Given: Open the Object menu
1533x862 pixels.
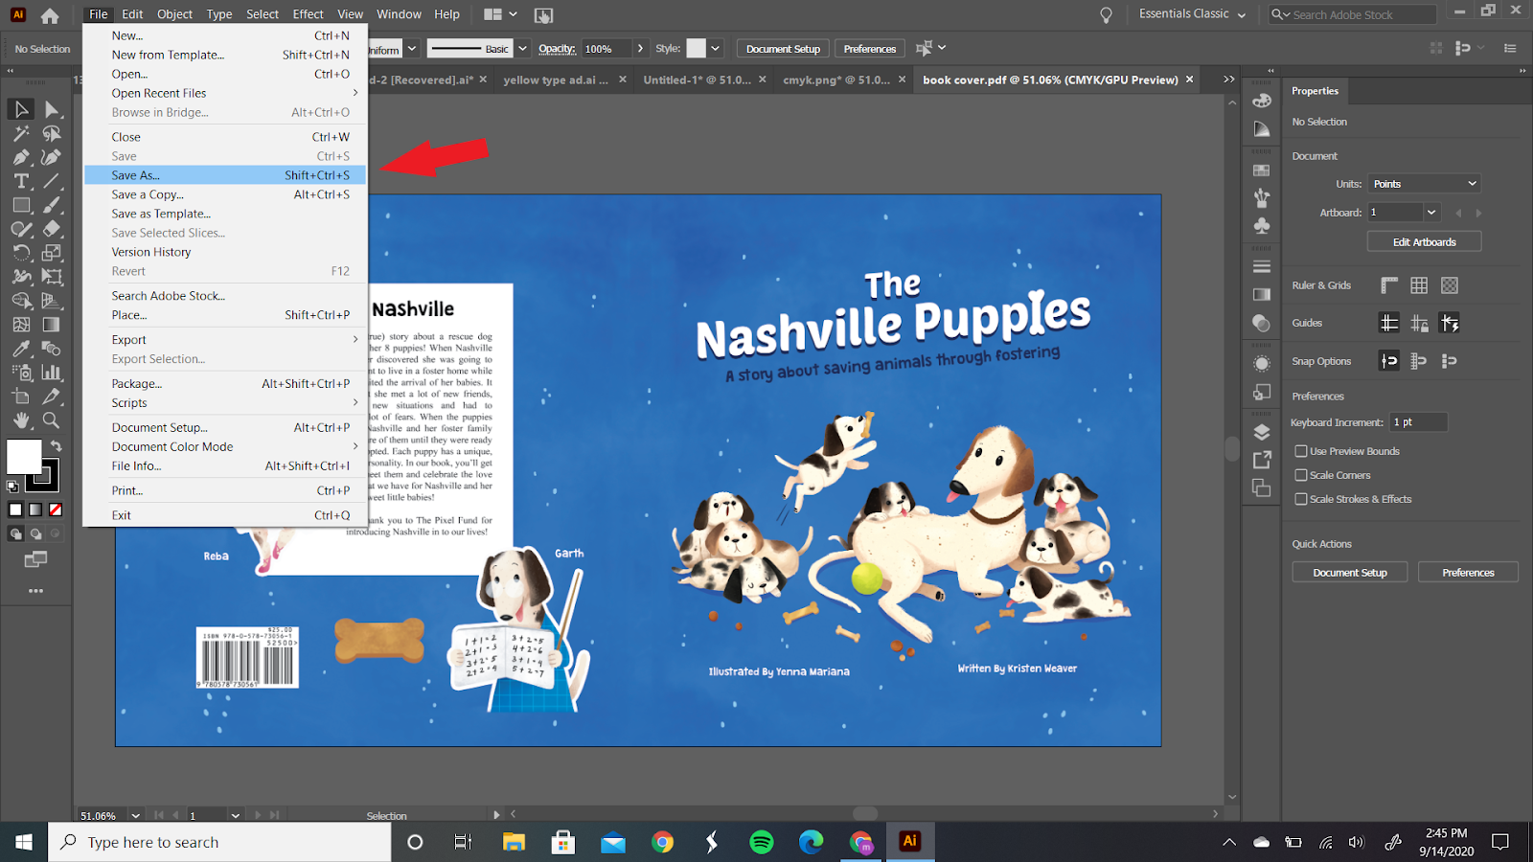Looking at the screenshot, I should 174,14.
